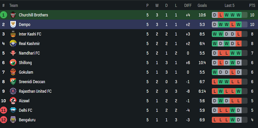Click the Real Kashmir team badge
Viewport: 258px width, 128px height.
point(13,43)
